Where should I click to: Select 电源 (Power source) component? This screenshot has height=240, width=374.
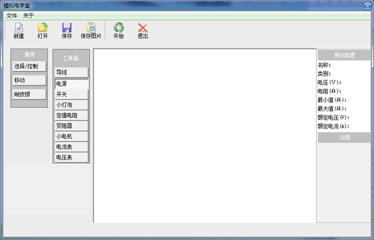[71, 84]
